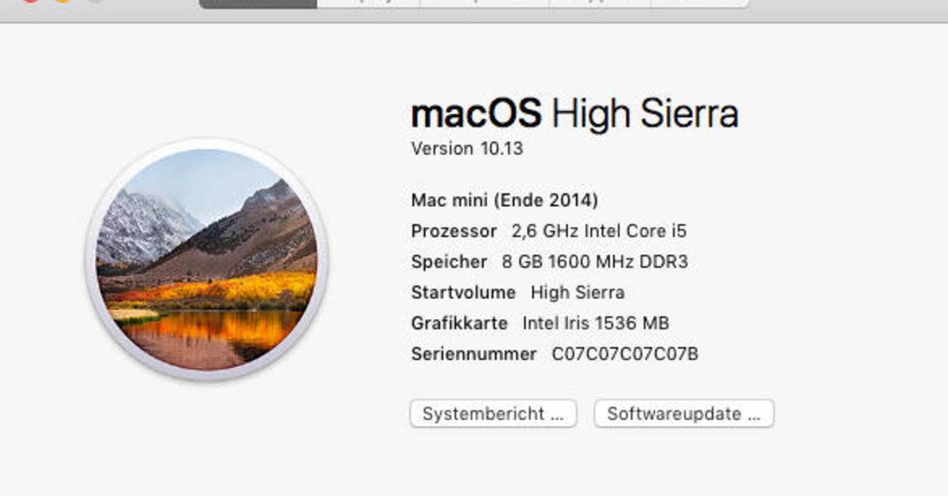
Task: Click the Startvolume label
Action: click(463, 292)
